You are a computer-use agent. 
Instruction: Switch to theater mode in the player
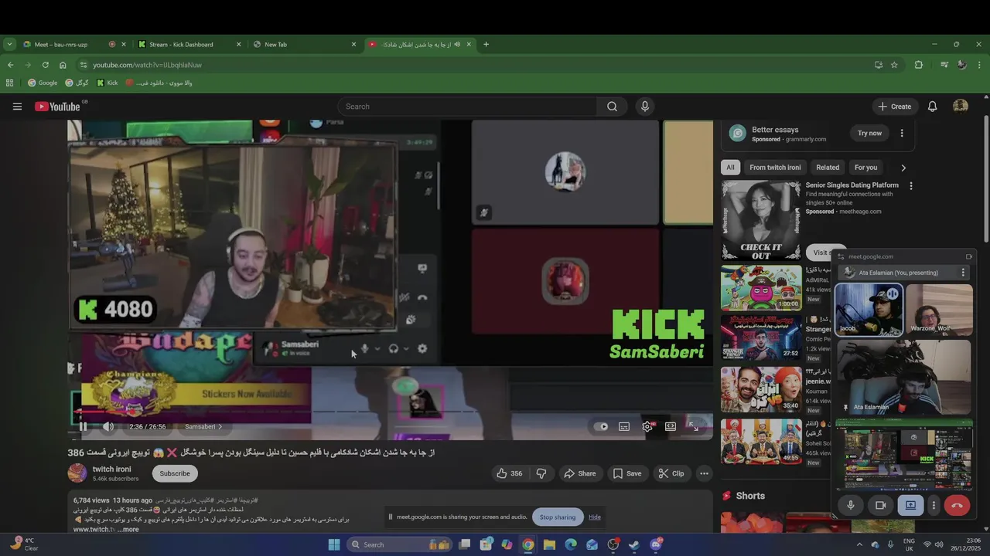pos(671,426)
